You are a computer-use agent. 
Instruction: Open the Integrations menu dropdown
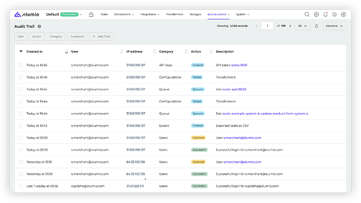150,15
